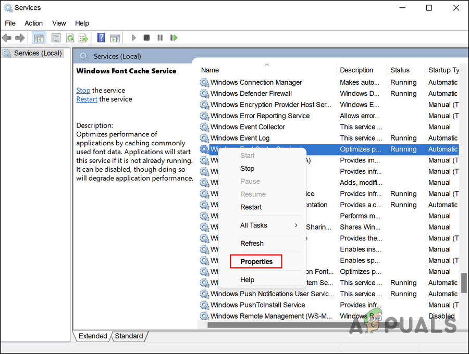Select the Windows Defender Firewall service row

tap(251, 94)
